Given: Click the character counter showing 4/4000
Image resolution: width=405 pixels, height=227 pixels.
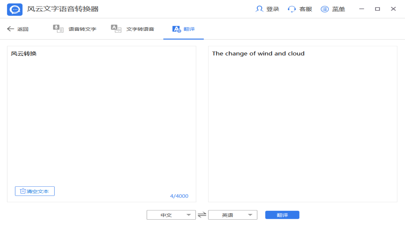Looking at the screenshot, I should (x=179, y=196).
